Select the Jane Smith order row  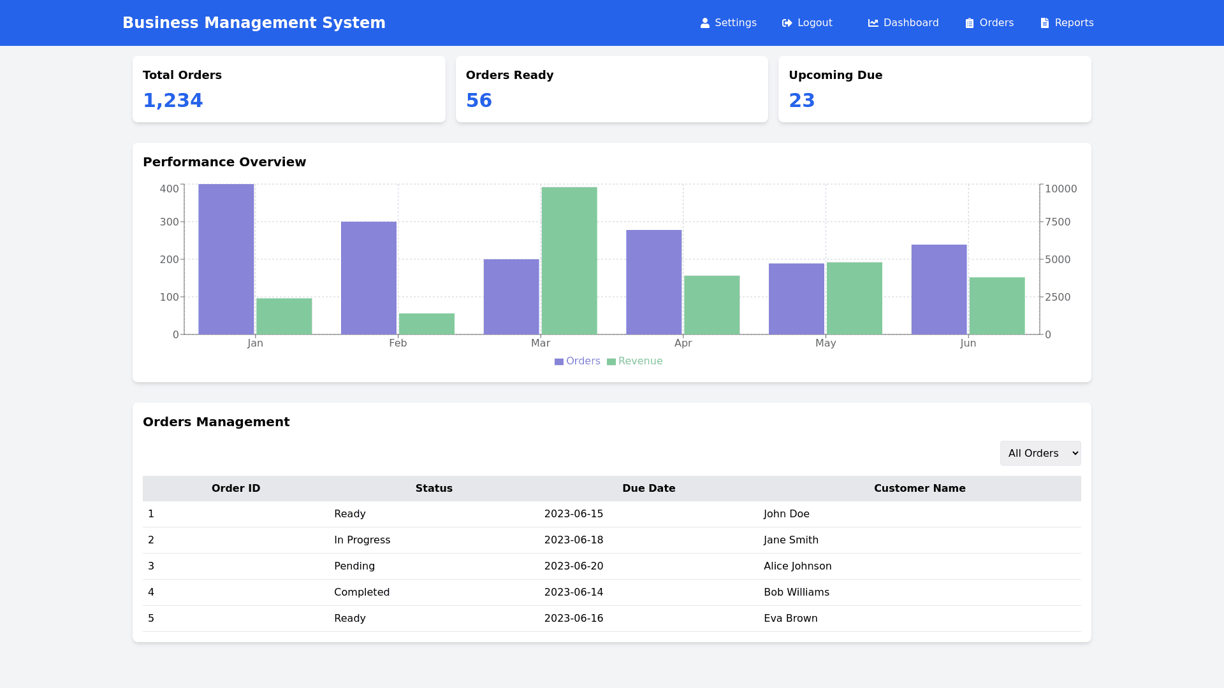pyautogui.click(x=611, y=540)
